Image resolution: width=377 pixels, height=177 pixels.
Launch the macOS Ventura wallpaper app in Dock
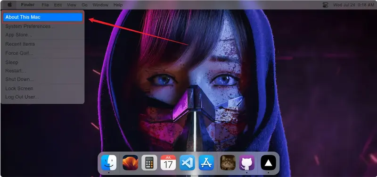131,162
